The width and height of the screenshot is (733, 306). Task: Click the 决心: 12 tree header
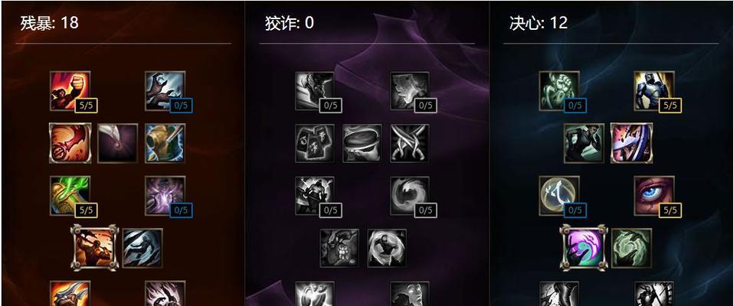pos(538,22)
